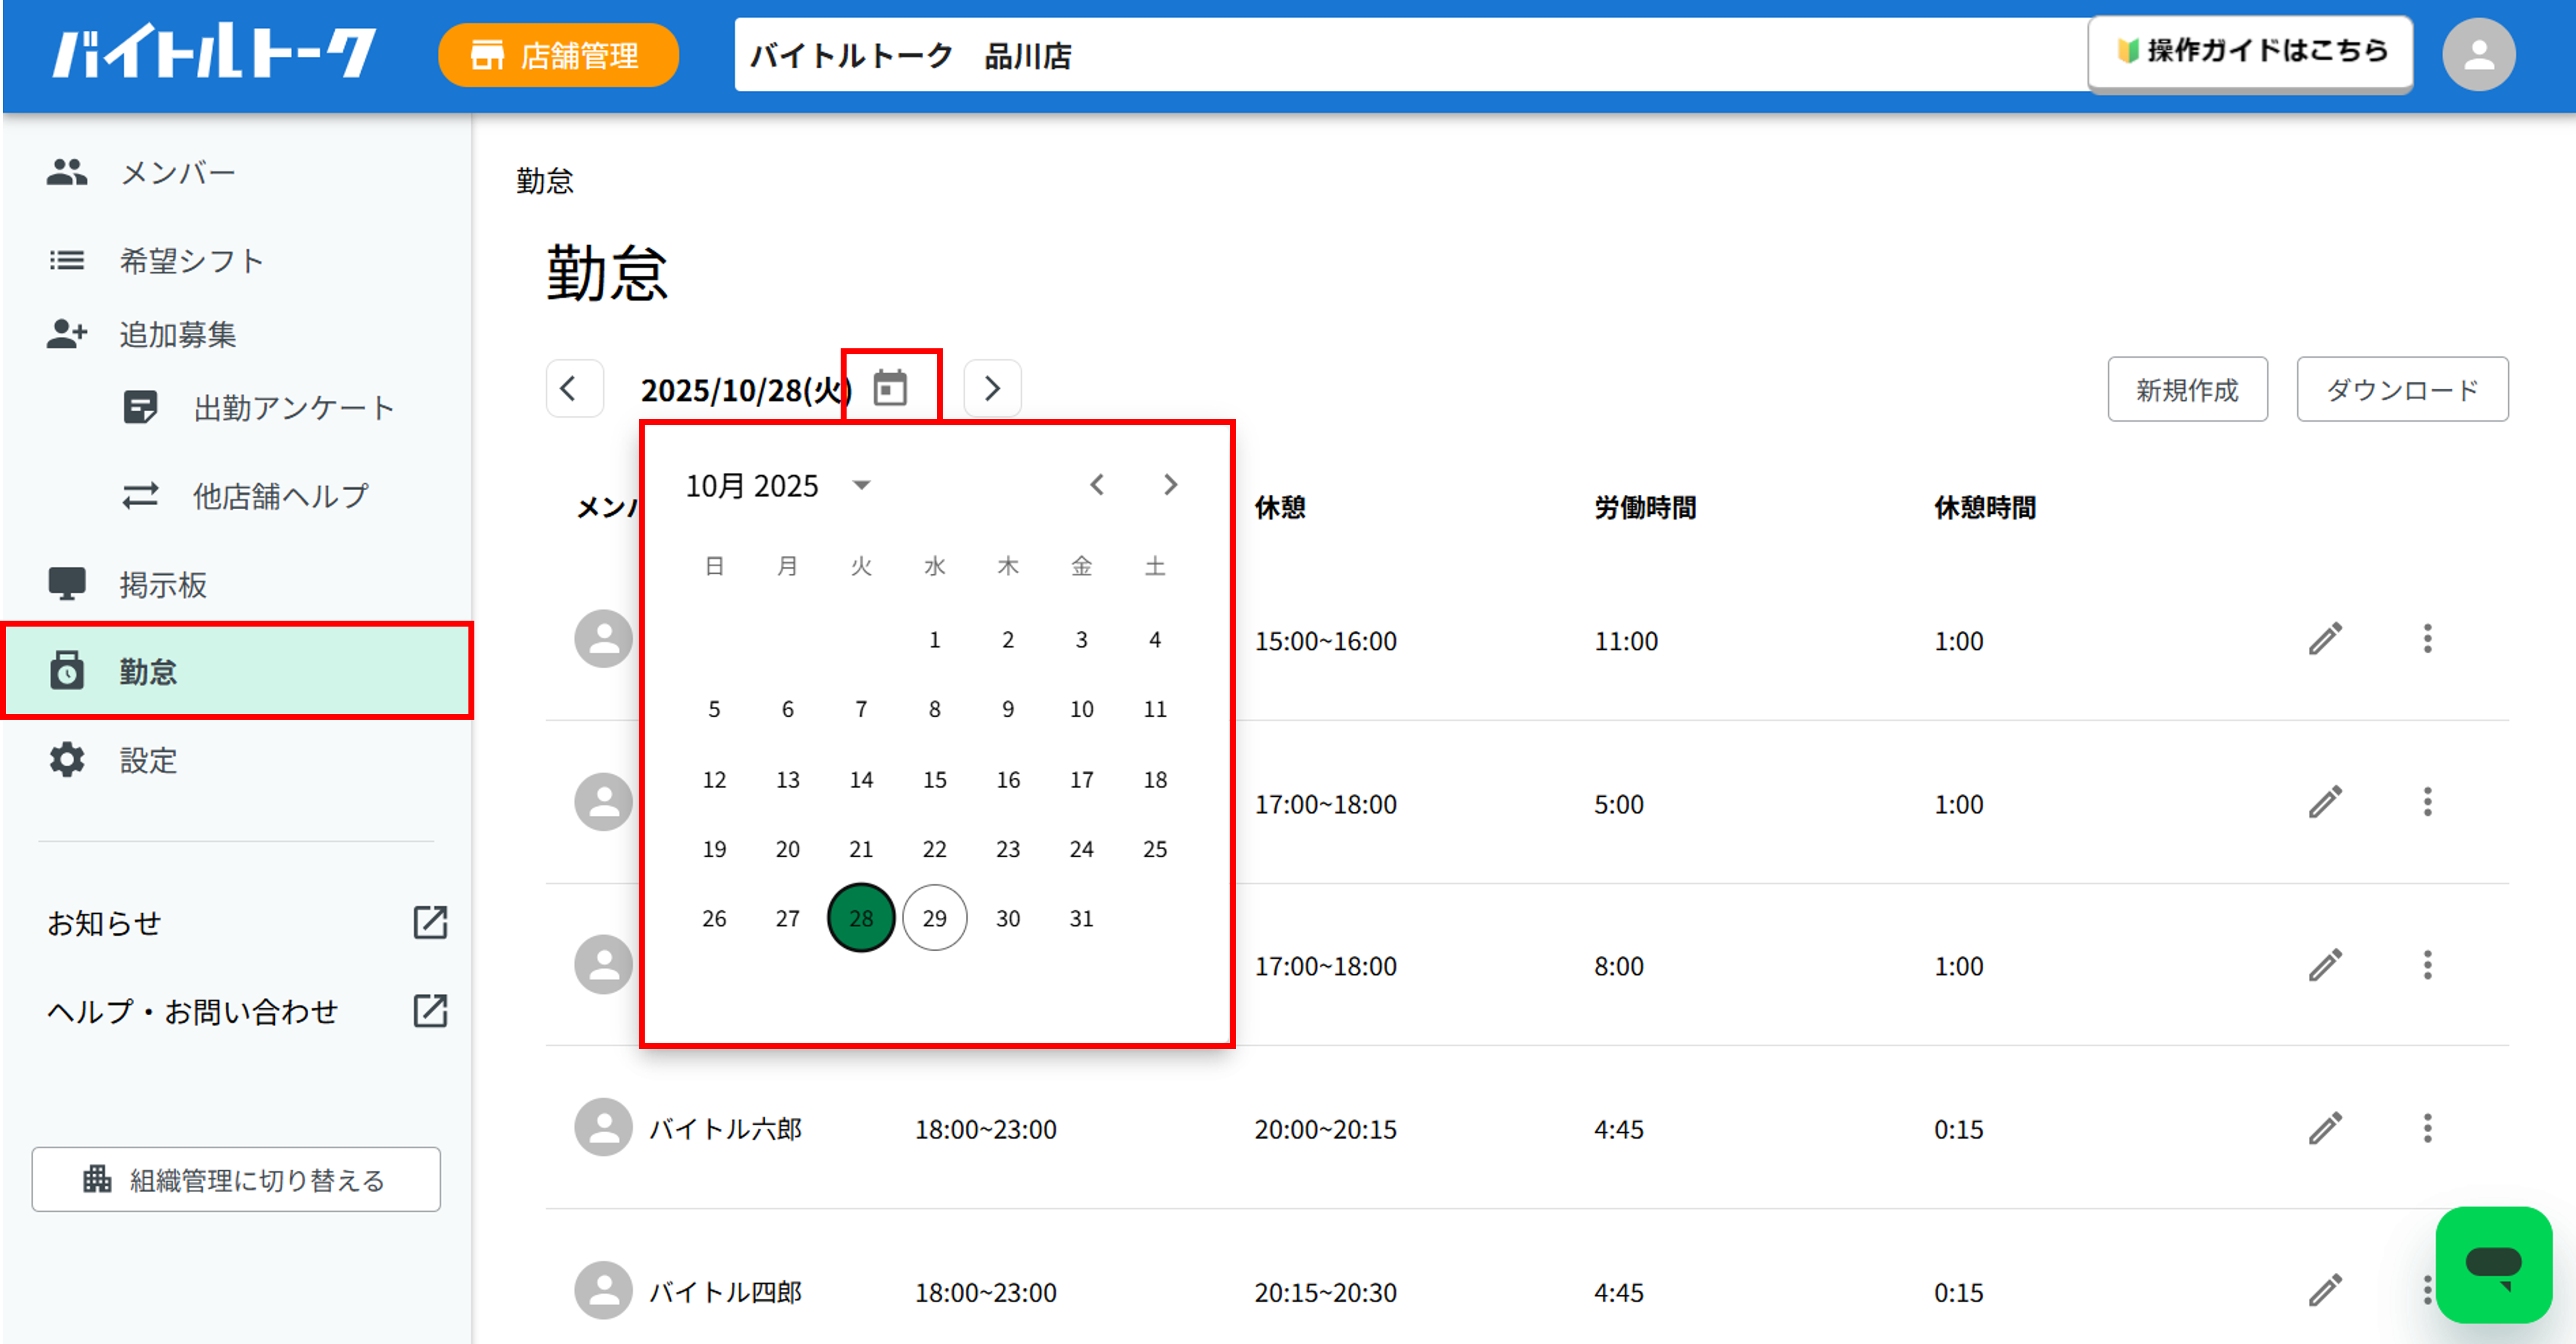The image size is (2576, 1344).
Task: Click the 新規作成 button
Action: [2187, 389]
